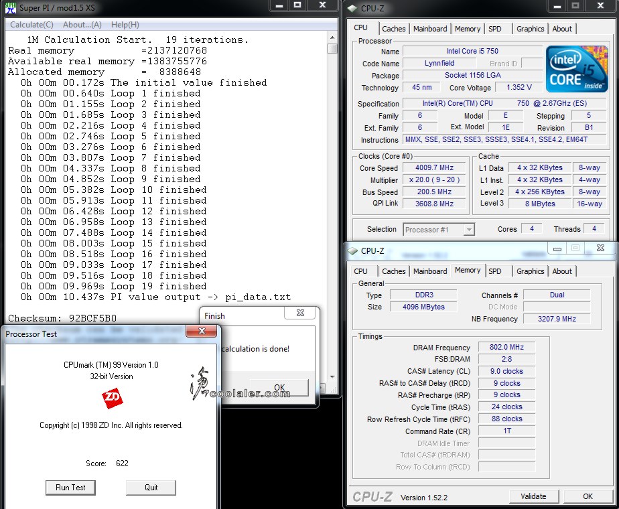This screenshot has width=619, height=509.
Task: Click the Intel Core i5 inside logo
Action: pos(577,69)
